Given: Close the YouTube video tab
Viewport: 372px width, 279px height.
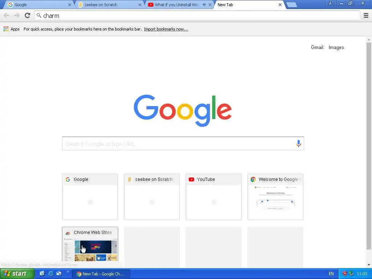Looking at the screenshot, I should pyautogui.click(x=210, y=5).
